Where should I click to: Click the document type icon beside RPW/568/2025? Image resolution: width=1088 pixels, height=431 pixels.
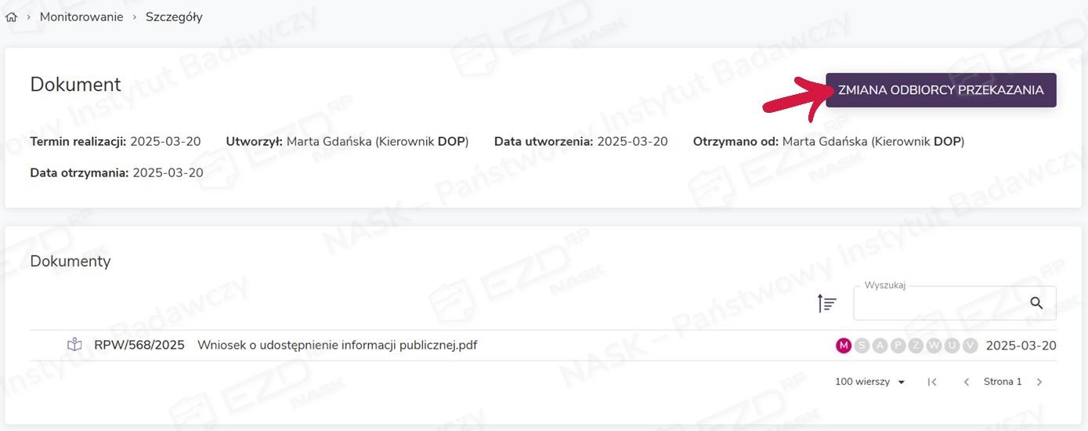pyautogui.click(x=74, y=345)
